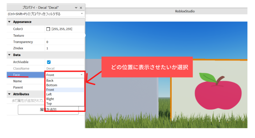The image size is (255, 138).
Task: Choose Front in the Face list
Action: point(50,90)
